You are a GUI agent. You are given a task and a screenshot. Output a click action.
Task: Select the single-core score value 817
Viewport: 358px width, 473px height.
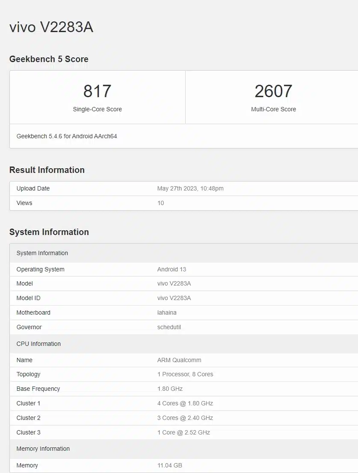97,91
